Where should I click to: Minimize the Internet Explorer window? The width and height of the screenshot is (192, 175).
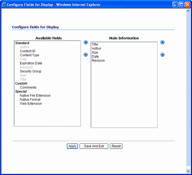point(175,5)
